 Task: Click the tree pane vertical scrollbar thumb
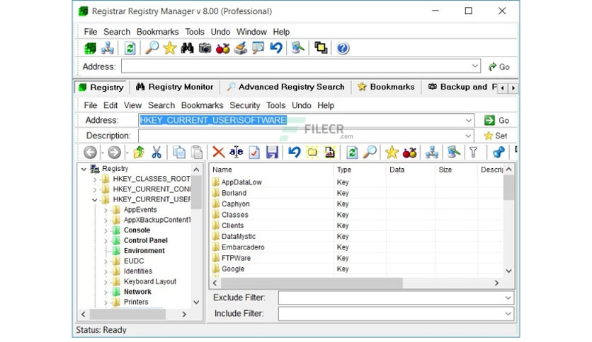[x=196, y=192]
